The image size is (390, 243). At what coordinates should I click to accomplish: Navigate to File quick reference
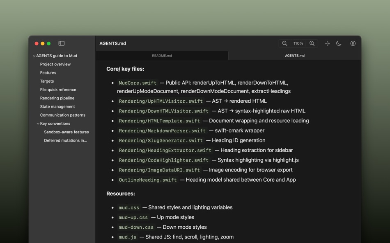tap(58, 90)
